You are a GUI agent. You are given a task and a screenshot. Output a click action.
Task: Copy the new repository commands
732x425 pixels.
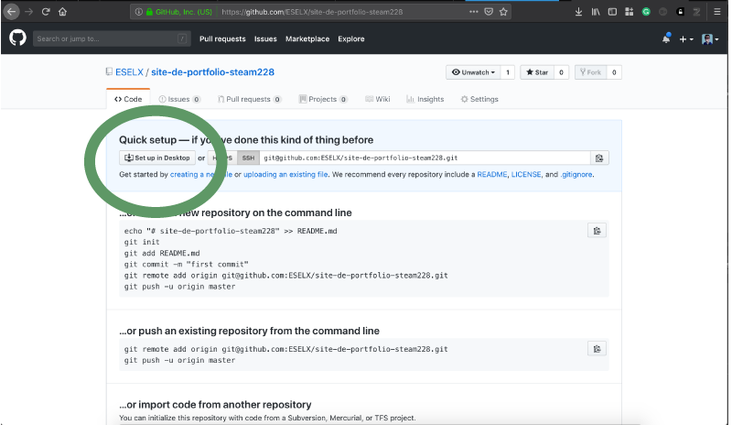597,231
